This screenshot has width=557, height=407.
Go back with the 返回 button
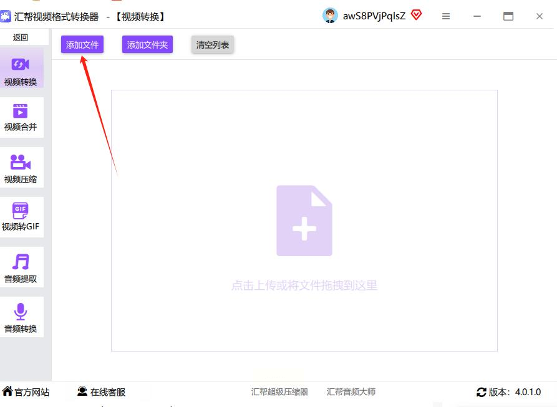[x=21, y=37]
